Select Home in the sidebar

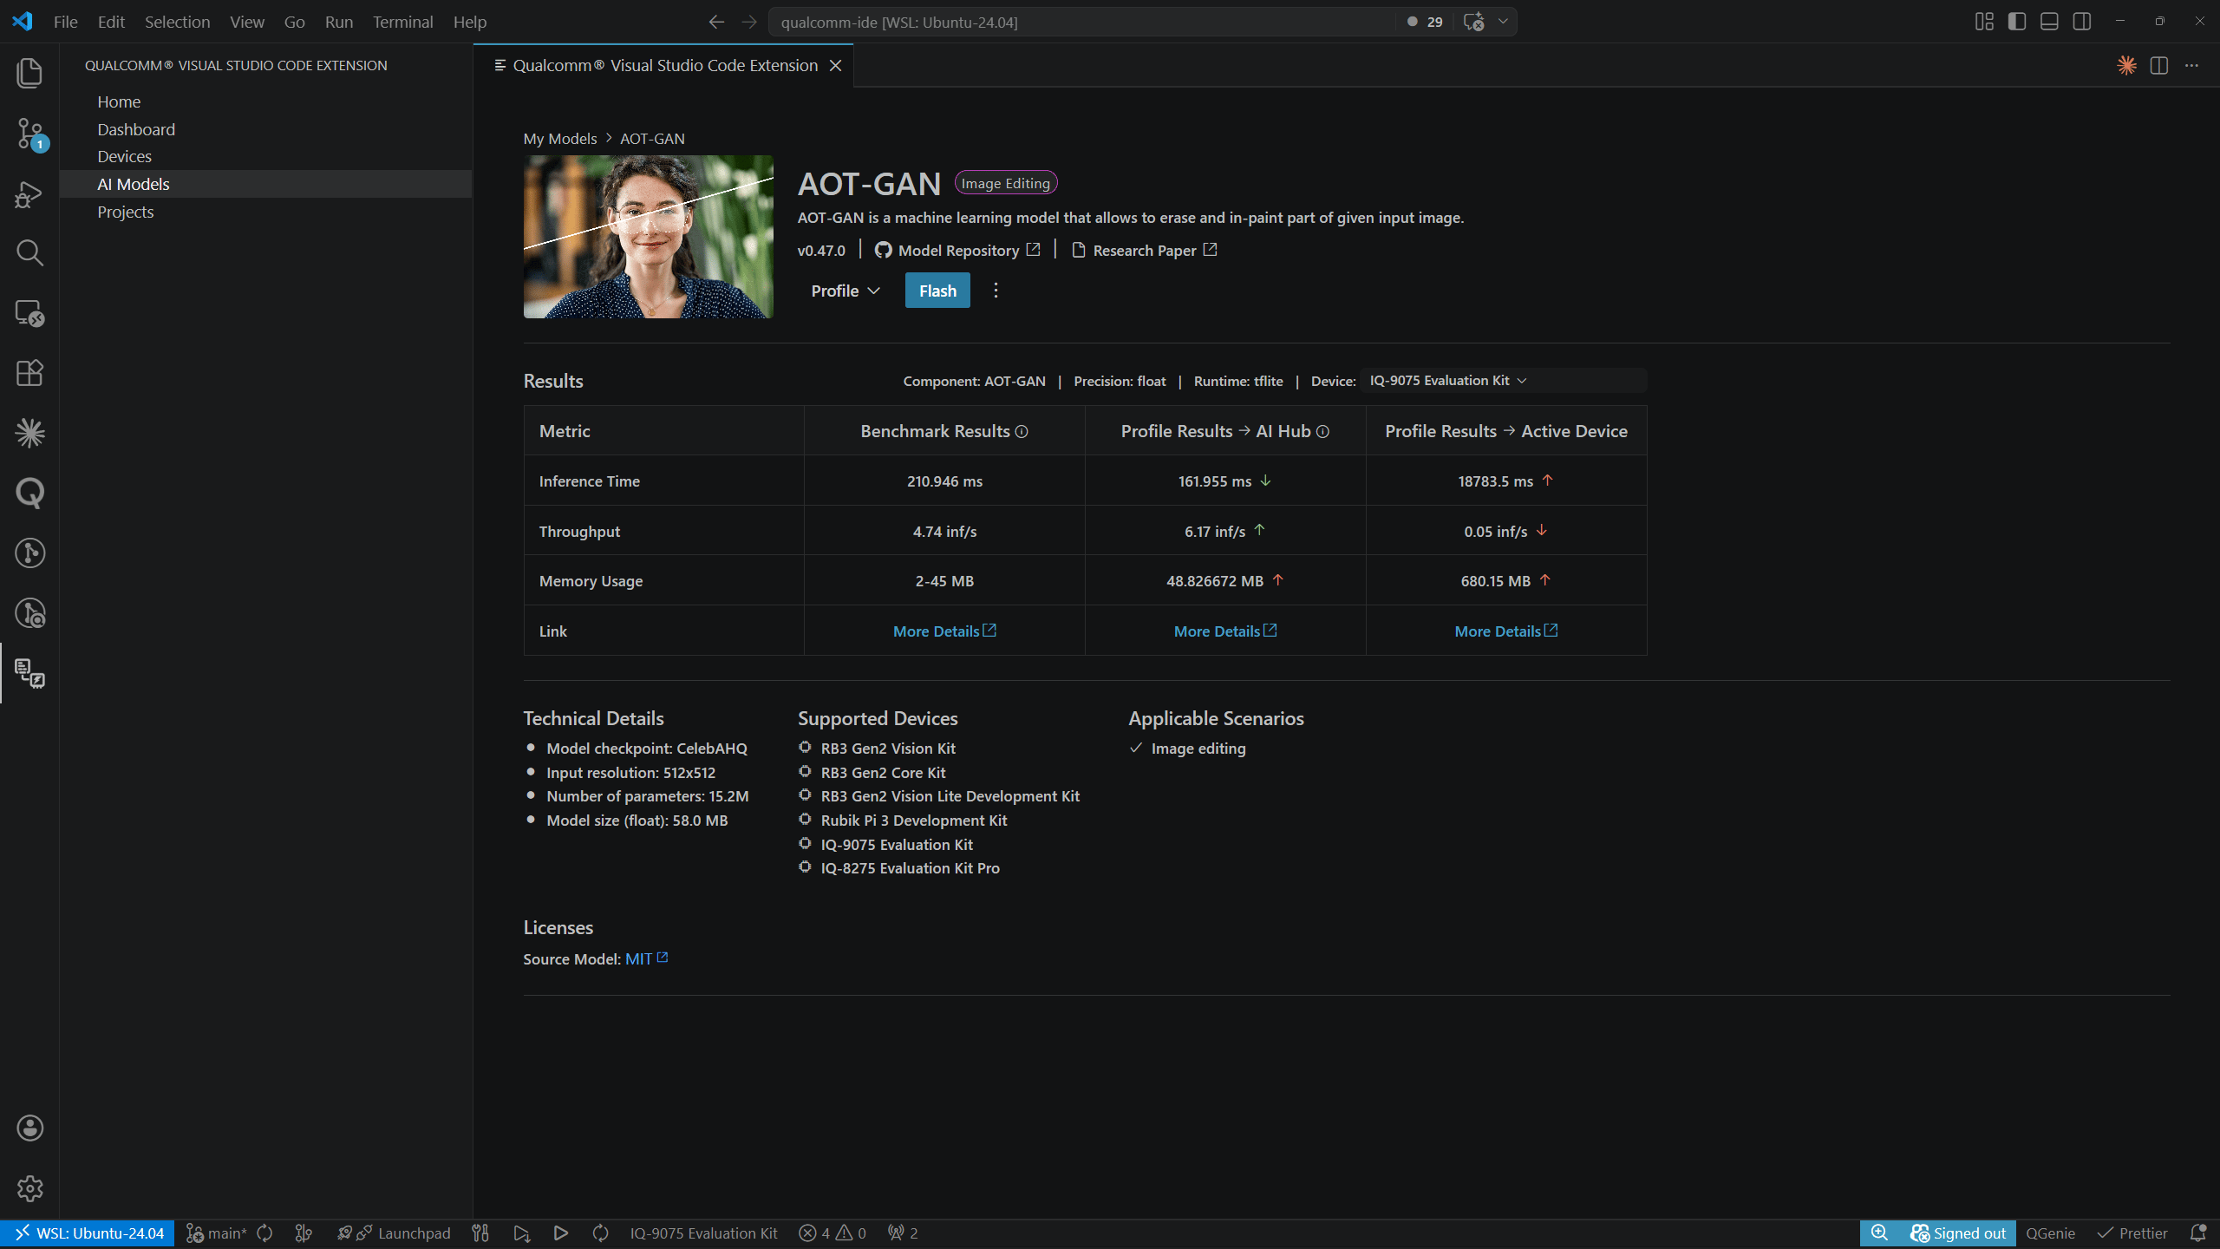click(x=265, y=101)
